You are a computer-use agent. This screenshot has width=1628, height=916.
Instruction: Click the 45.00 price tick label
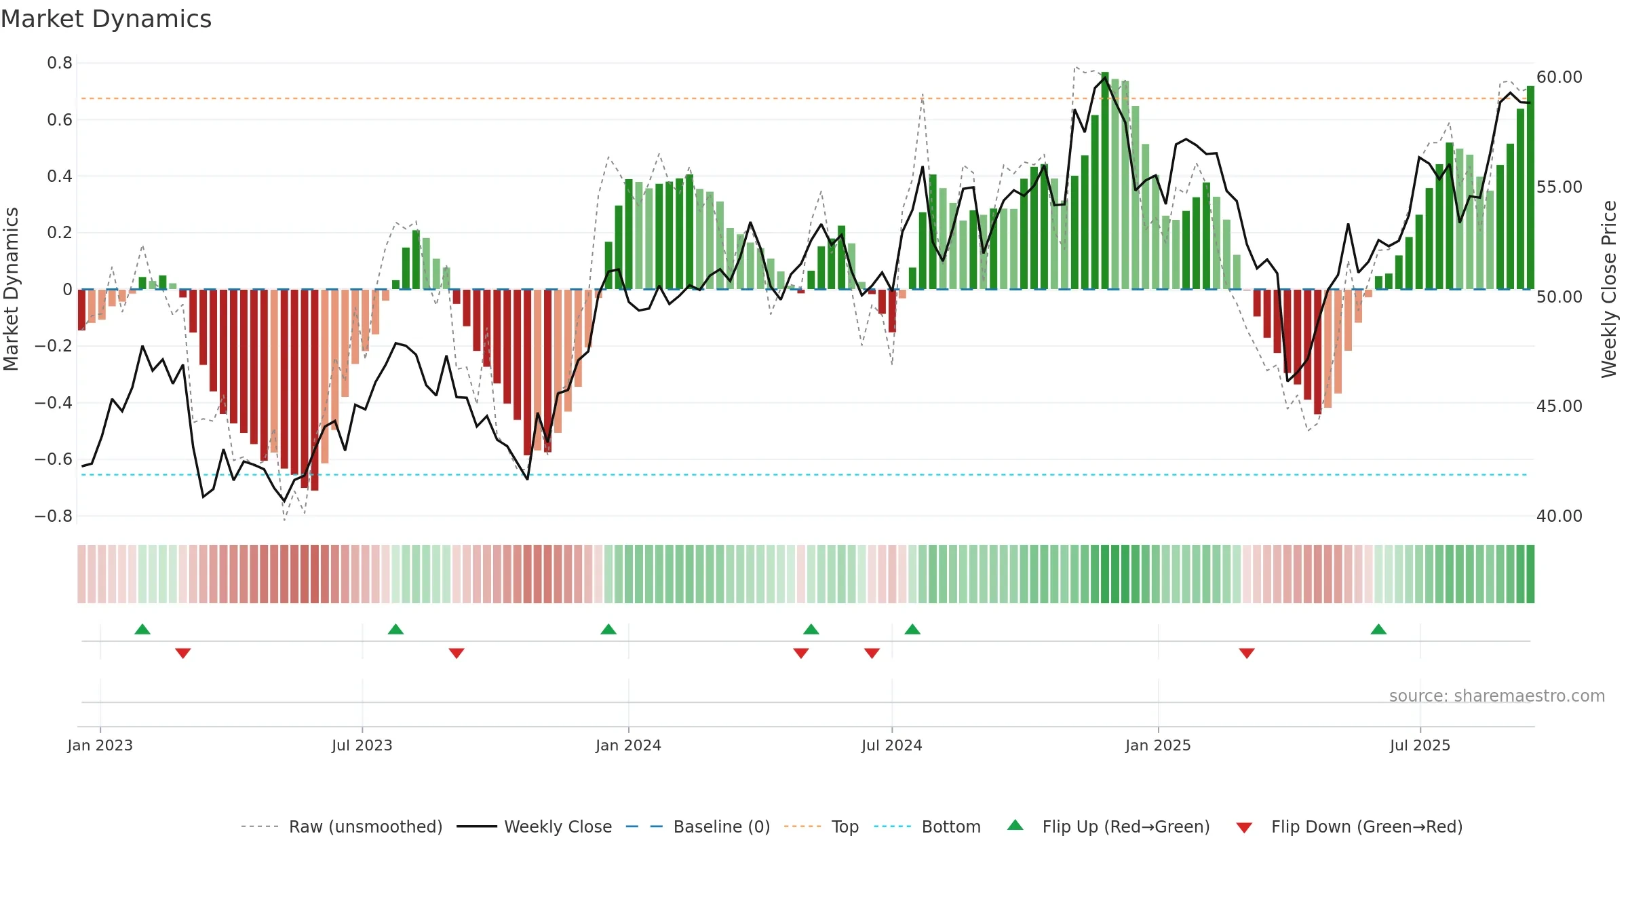(1559, 406)
